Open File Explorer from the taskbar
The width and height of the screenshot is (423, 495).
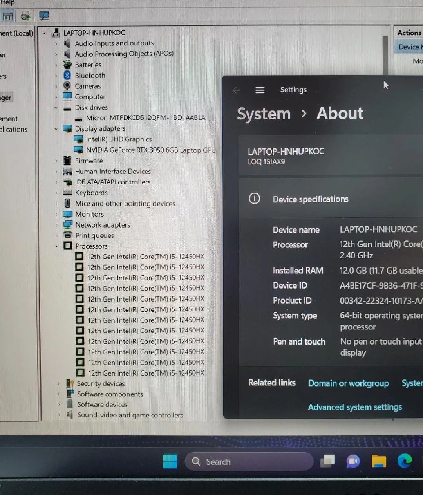point(379,461)
